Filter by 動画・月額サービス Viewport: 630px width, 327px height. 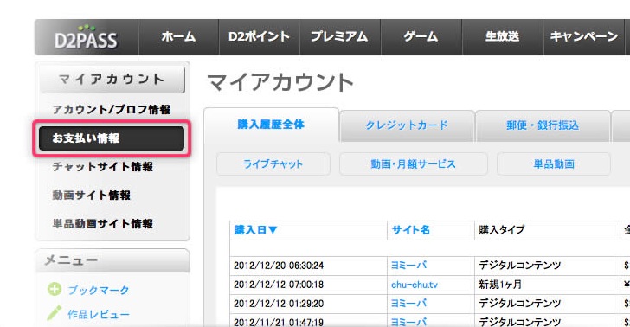413,163
